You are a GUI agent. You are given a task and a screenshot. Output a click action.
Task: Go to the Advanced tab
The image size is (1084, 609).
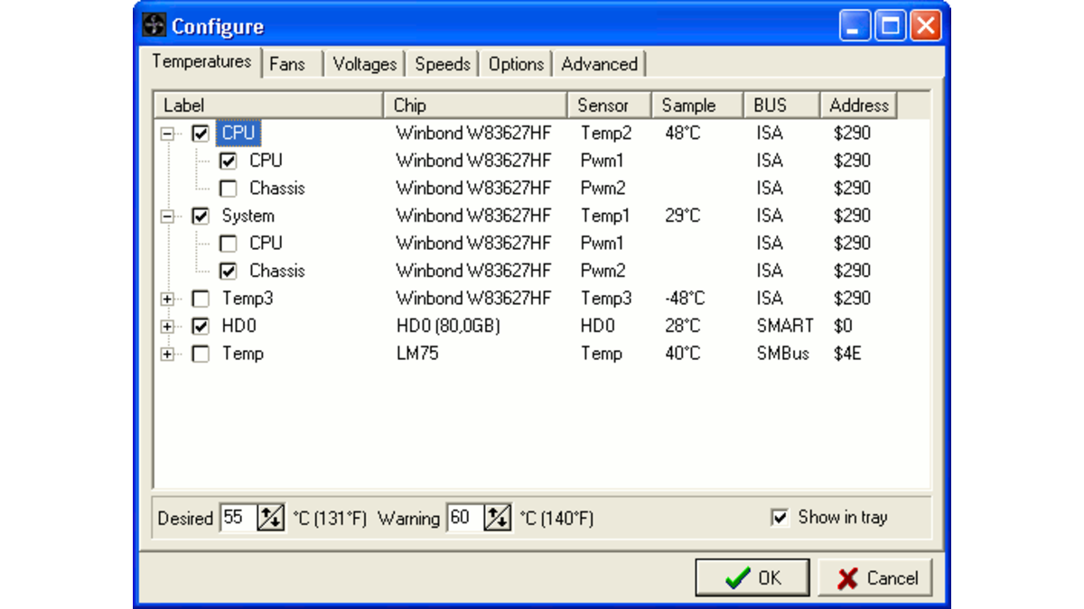point(599,64)
